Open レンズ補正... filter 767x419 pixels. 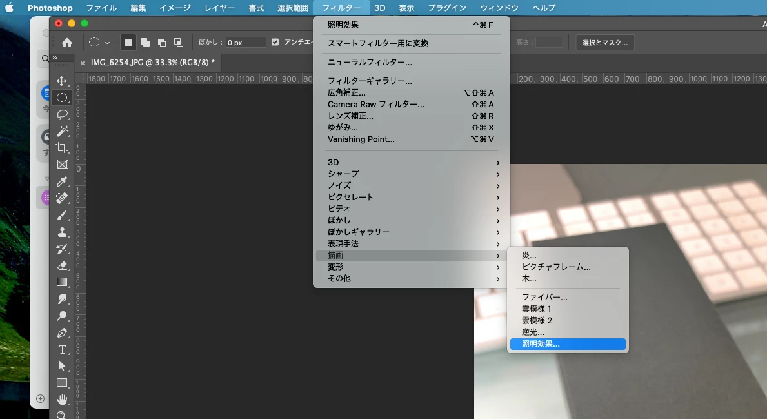412,116
